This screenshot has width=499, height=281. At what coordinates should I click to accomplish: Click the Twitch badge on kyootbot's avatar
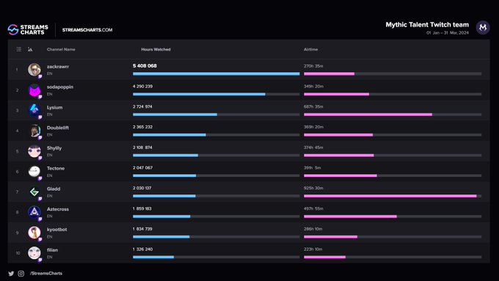point(40,239)
